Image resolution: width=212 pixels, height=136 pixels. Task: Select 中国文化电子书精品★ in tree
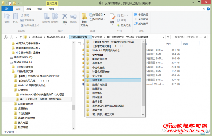pos(26,43)
